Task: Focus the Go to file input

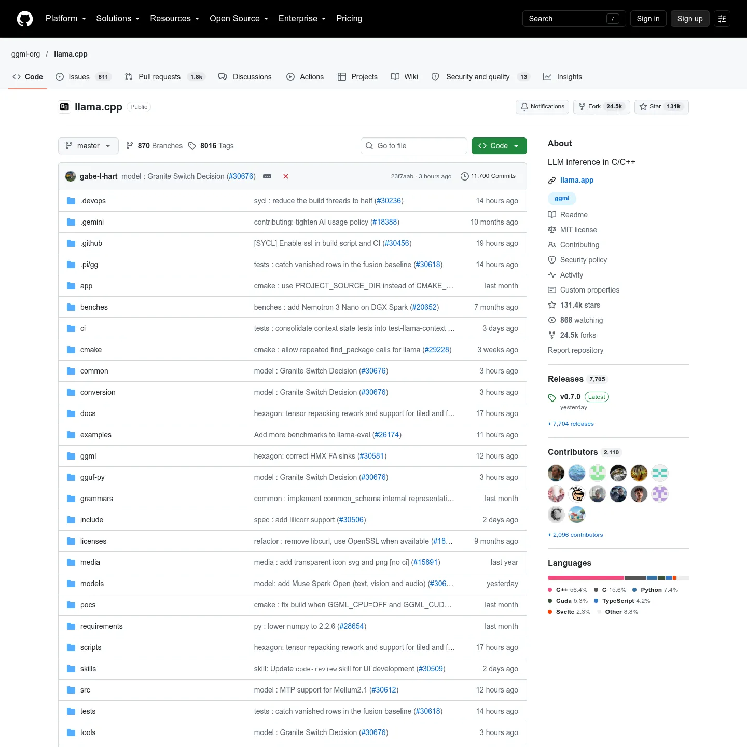Action: coord(414,146)
